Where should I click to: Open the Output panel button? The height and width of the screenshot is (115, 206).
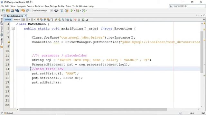[9, 113]
